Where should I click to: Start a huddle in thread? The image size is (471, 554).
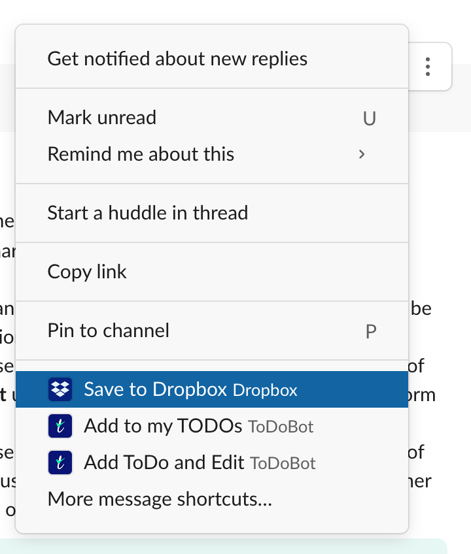147,213
